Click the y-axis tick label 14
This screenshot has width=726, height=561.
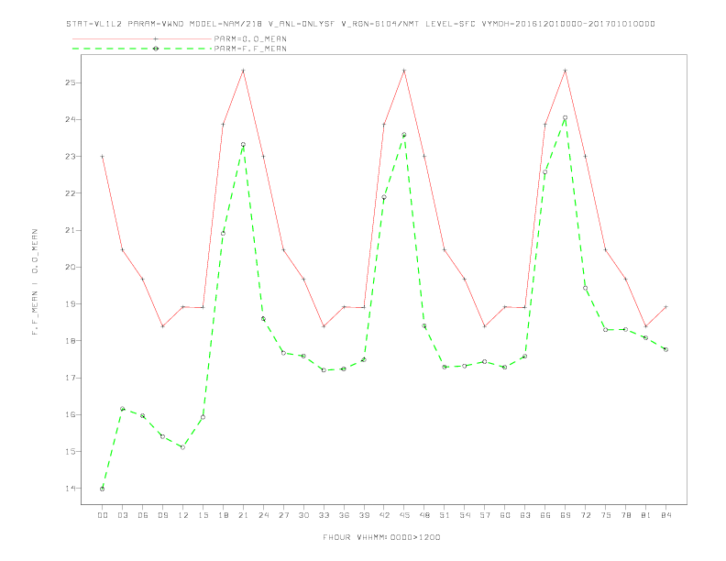pos(71,489)
